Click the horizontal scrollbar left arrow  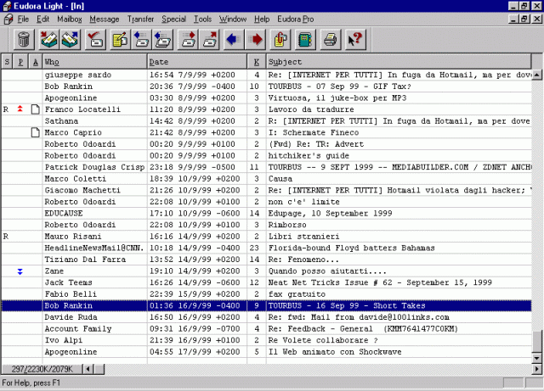click(x=88, y=369)
